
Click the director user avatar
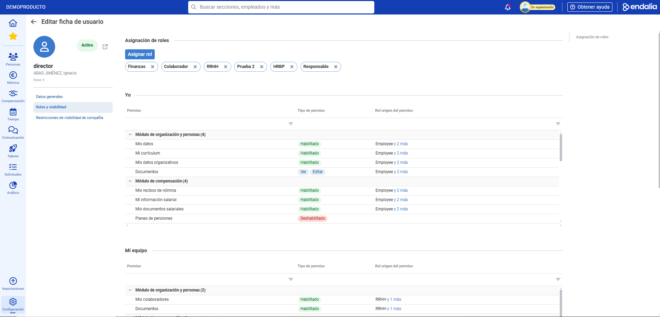tap(44, 47)
